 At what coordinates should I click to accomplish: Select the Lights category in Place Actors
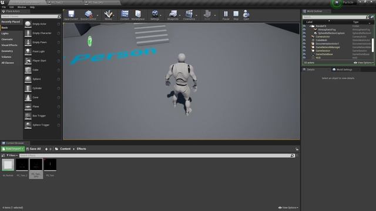point(5,33)
